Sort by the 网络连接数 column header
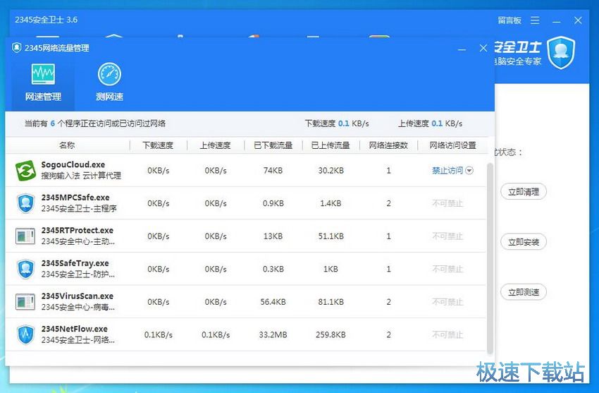 point(388,145)
